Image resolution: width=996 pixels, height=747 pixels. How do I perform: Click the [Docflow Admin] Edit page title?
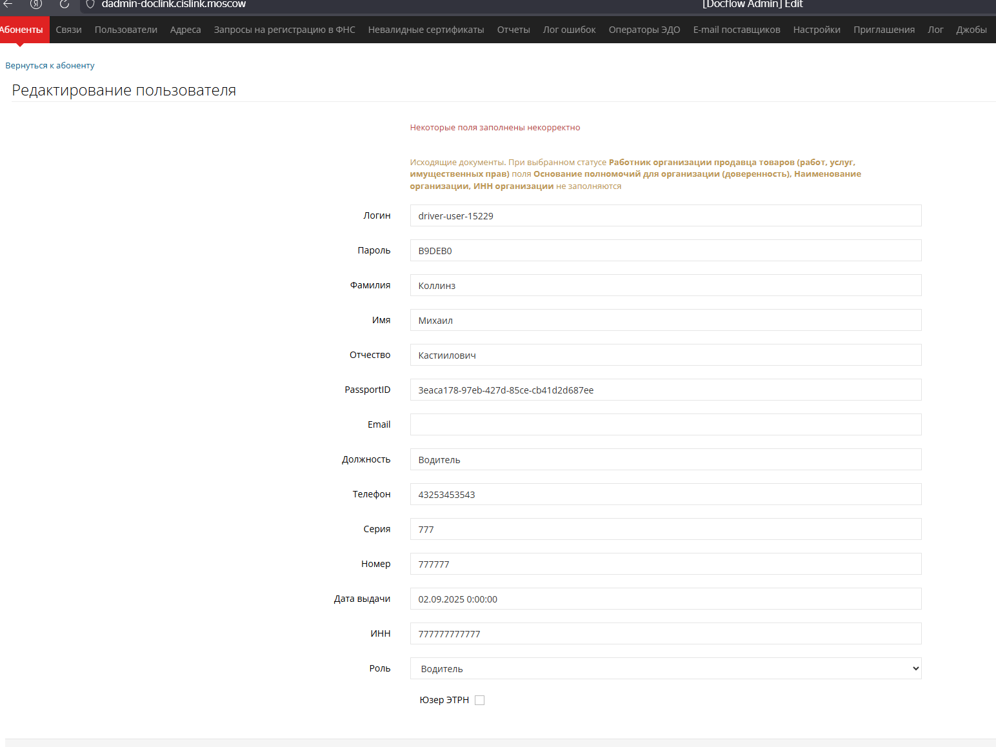pos(752,4)
